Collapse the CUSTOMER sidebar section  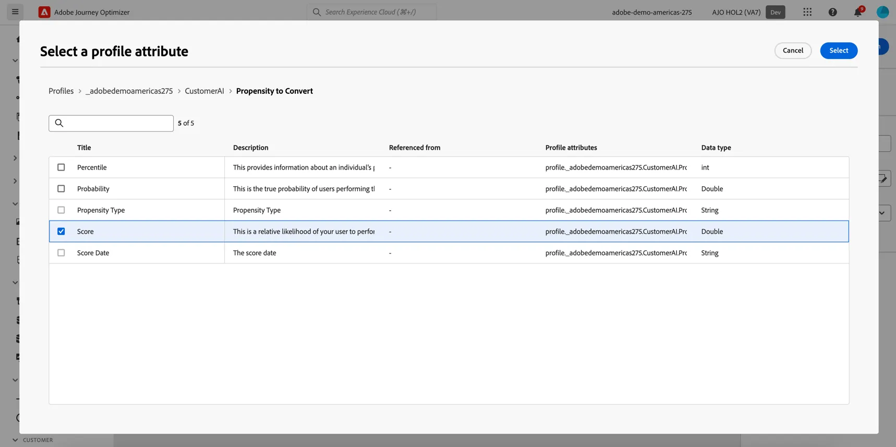(x=15, y=440)
